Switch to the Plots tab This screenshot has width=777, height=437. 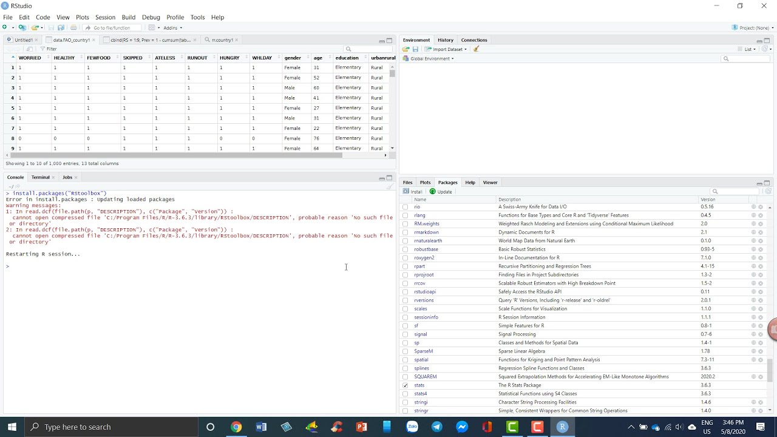point(425,183)
